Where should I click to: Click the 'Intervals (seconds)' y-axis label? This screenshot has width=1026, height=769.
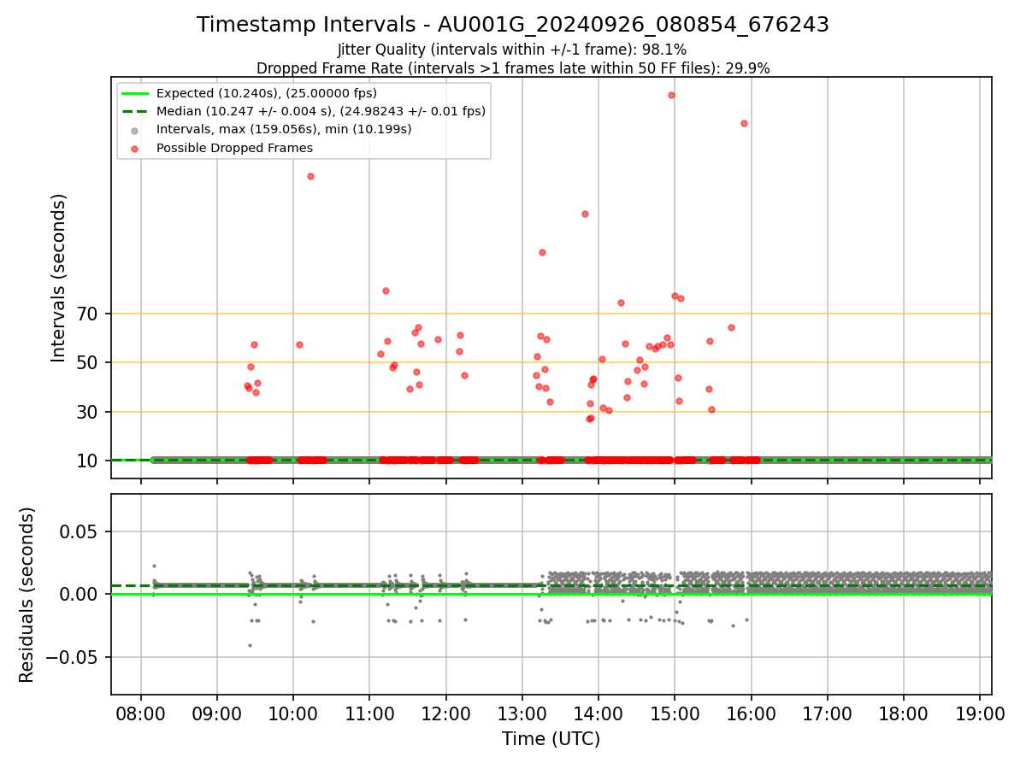click(59, 278)
